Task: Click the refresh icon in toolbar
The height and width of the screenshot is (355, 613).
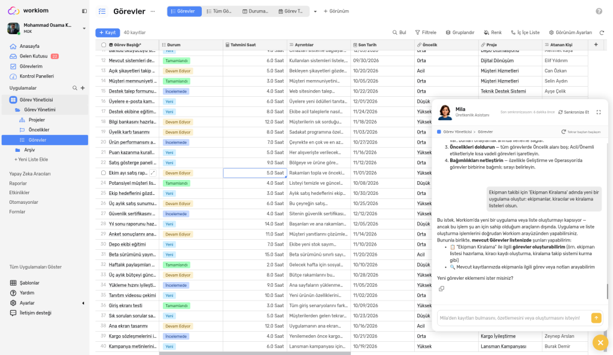Action: click(602, 33)
